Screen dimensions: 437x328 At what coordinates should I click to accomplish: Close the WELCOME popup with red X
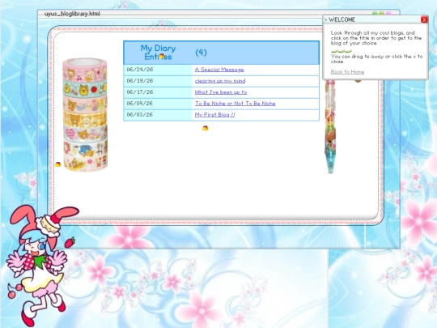tap(424, 19)
